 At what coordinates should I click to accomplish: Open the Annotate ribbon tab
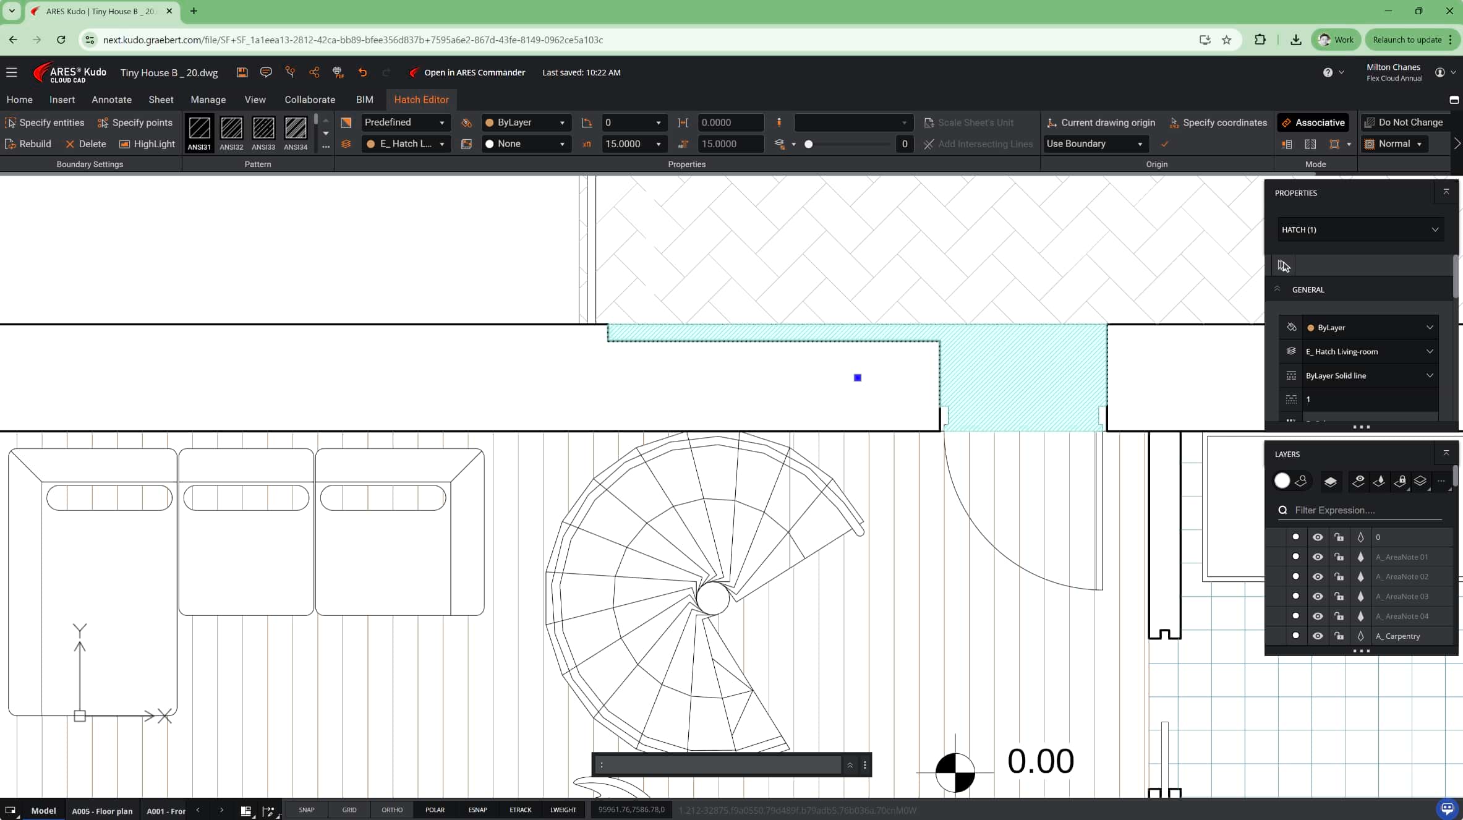click(111, 100)
